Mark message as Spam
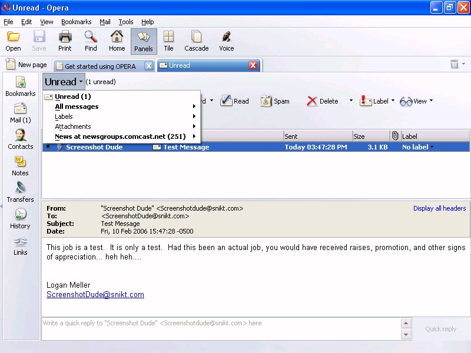 (274, 101)
